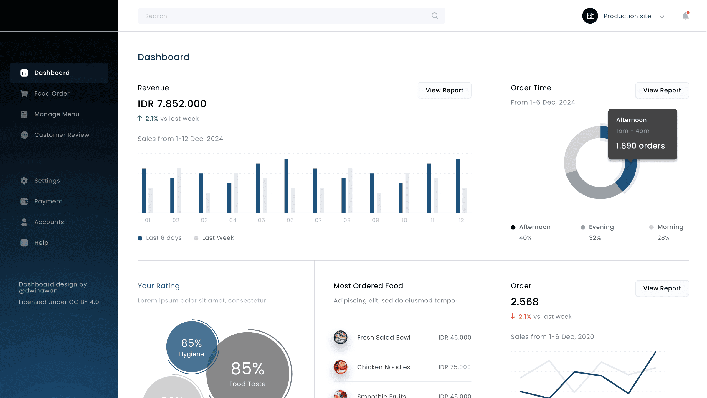Click the Manage Menu list icon
This screenshot has height=398, width=707.
pos(24,114)
